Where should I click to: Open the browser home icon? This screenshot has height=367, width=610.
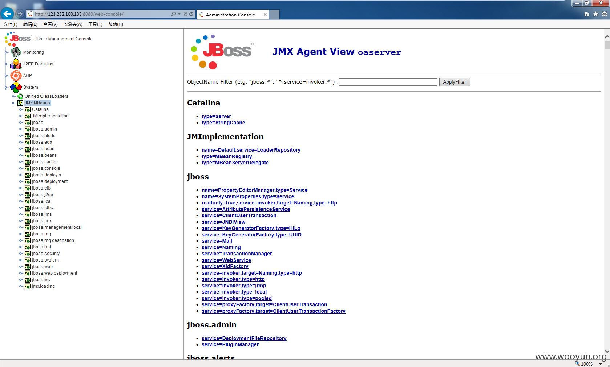(x=587, y=14)
